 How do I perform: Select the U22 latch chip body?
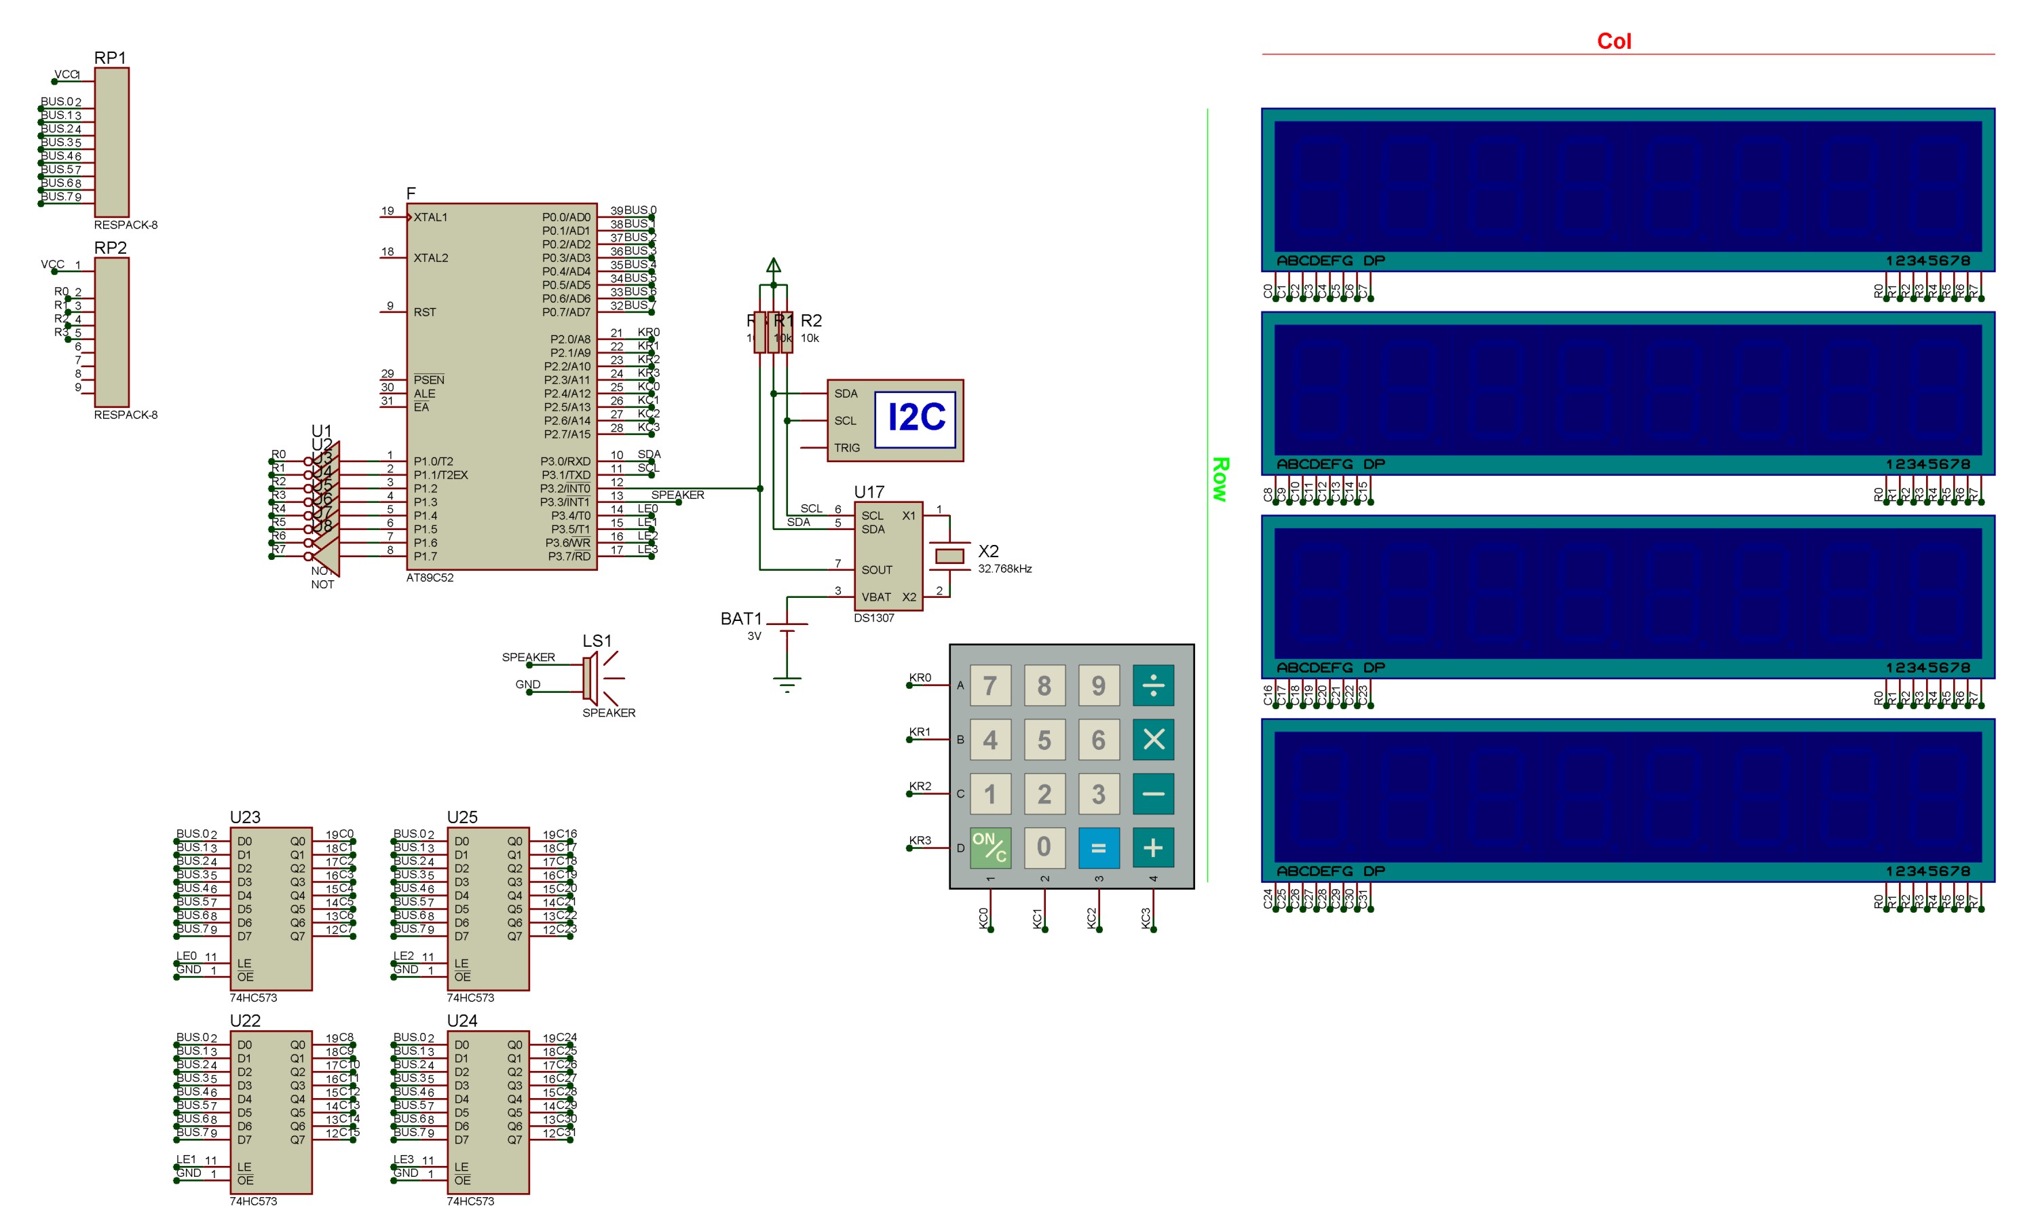pyautogui.click(x=271, y=1112)
